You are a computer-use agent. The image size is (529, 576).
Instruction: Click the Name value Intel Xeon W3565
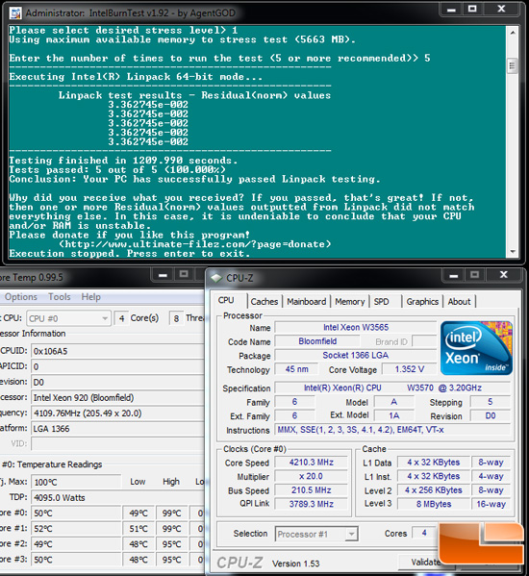[x=356, y=327]
